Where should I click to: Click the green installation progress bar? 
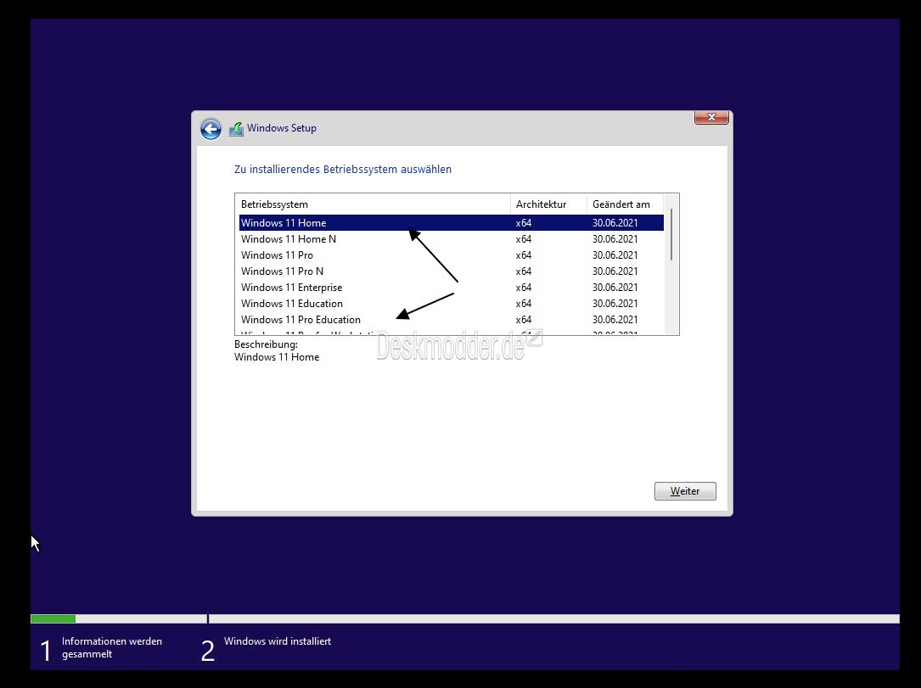tap(53, 618)
